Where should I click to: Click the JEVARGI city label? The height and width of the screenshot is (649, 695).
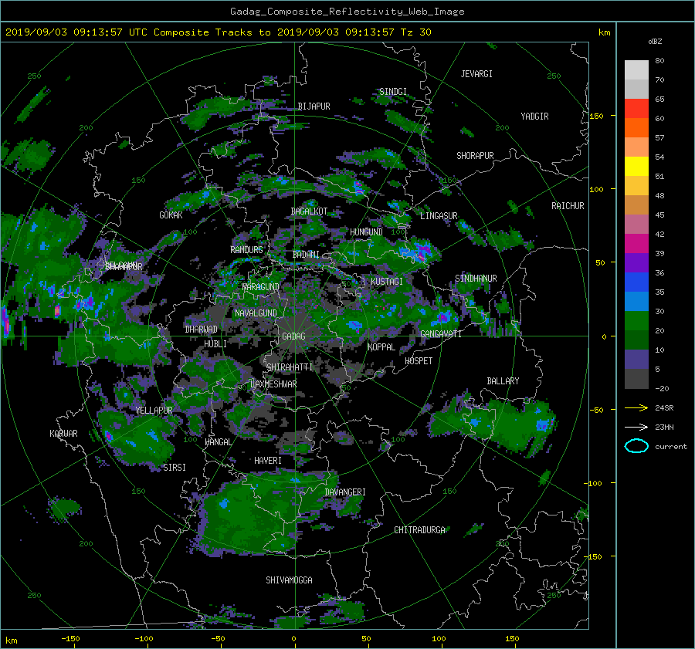coord(476,74)
